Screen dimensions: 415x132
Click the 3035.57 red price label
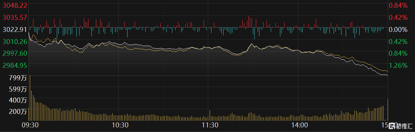(x=15, y=17)
